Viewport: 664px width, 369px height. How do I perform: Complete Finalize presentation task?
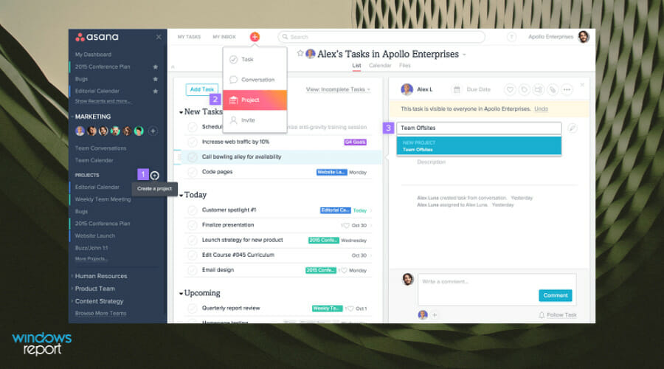pos(193,225)
